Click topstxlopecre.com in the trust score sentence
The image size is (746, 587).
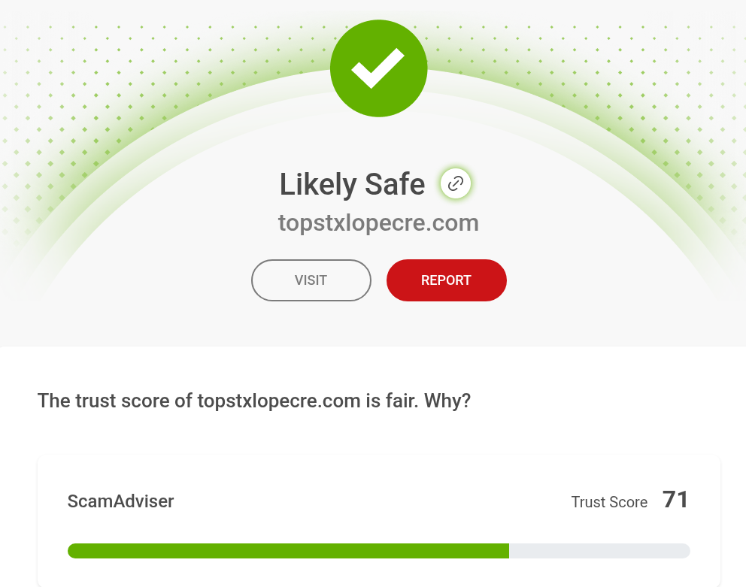click(x=278, y=401)
